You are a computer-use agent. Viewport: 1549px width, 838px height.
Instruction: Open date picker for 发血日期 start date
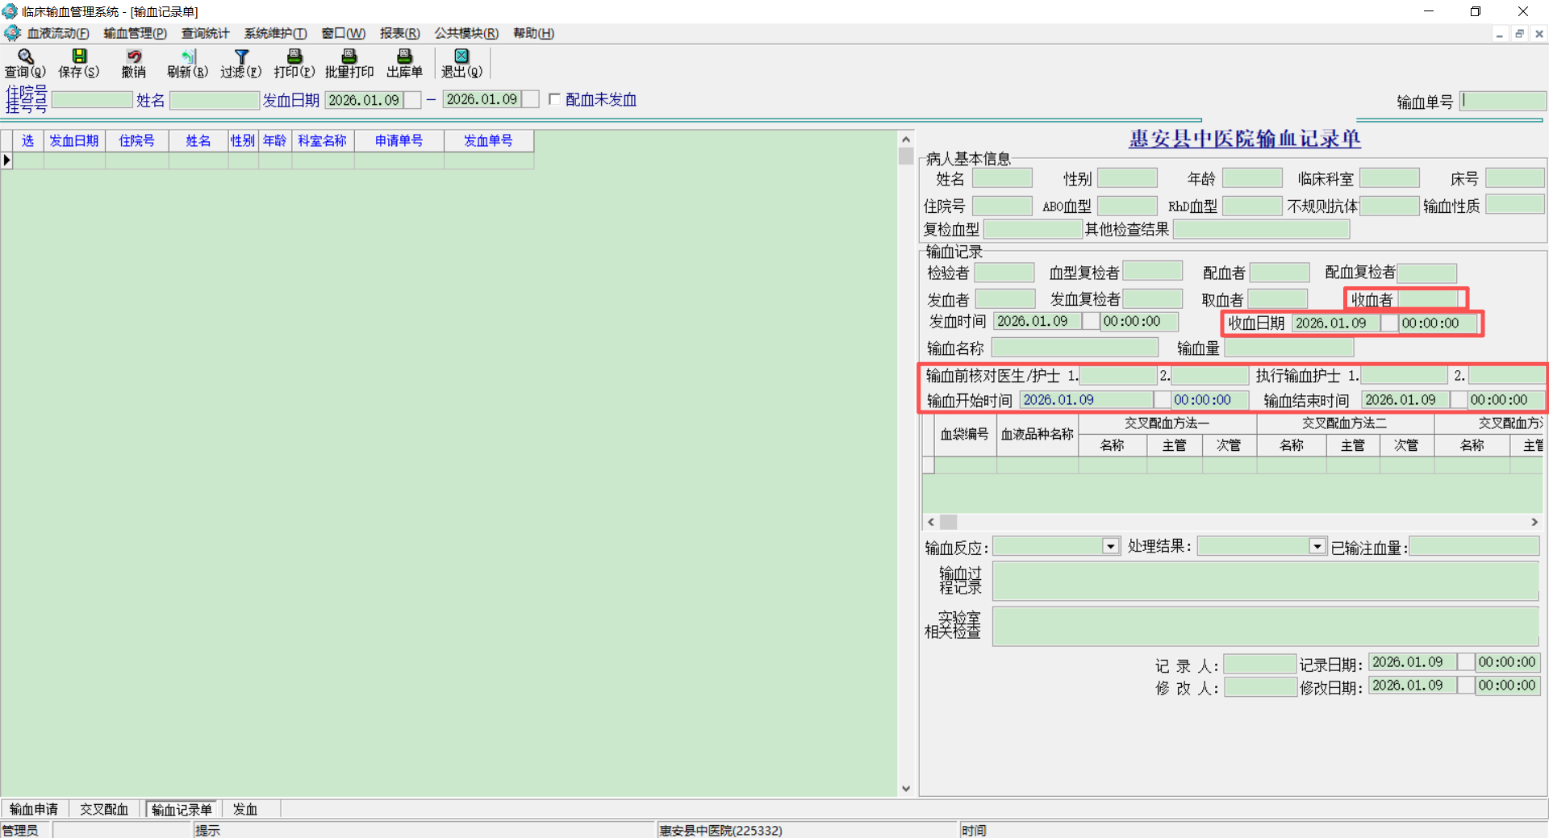click(412, 100)
